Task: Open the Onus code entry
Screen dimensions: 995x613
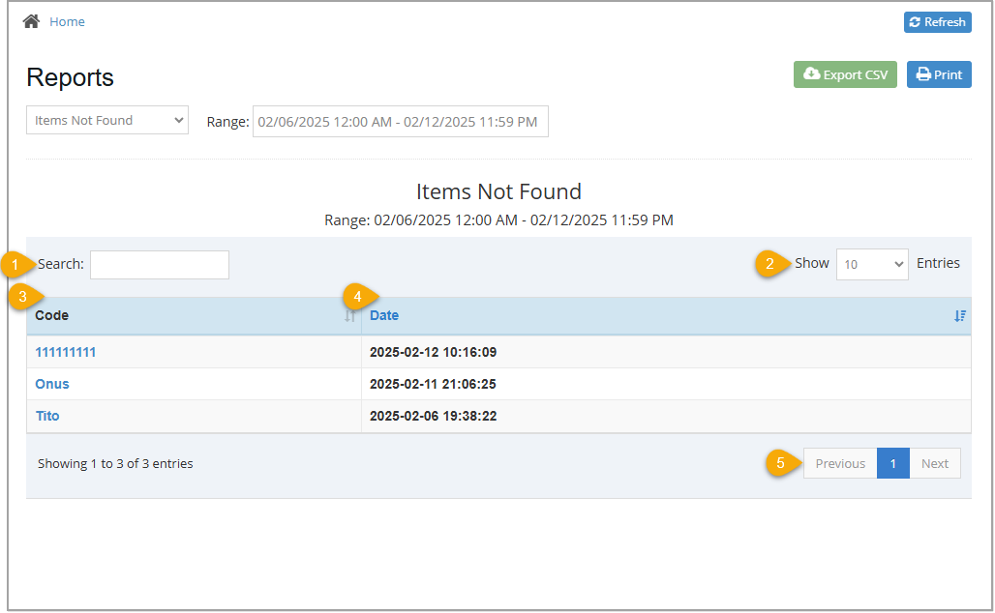Action: [51, 384]
